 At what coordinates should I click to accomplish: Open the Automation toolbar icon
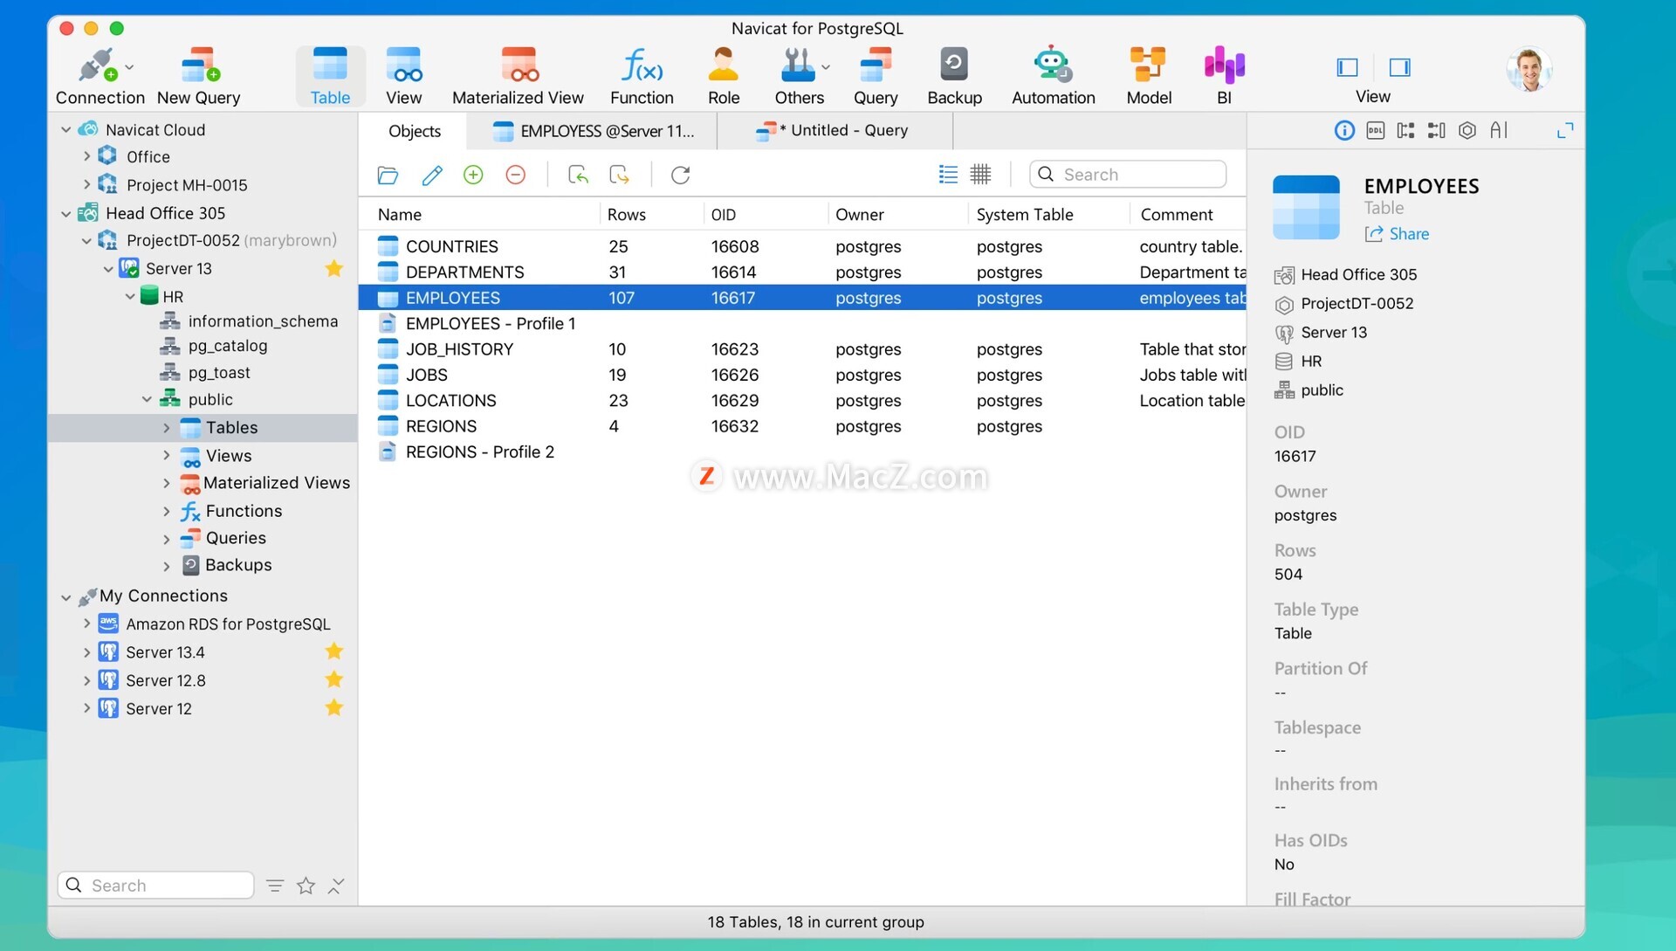1053,75
